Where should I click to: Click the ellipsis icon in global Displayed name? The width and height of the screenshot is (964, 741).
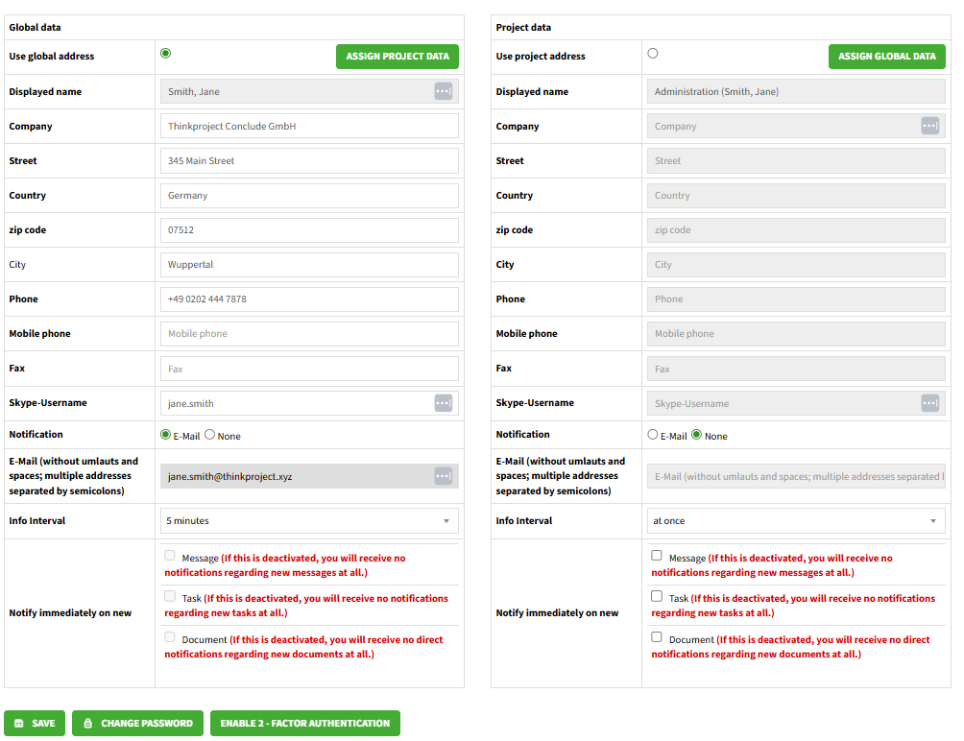tap(443, 91)
